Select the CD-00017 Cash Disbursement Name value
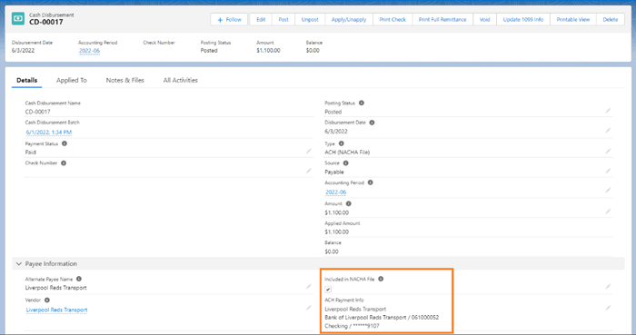Image resolution: width=636 pixels, height=335 pixels. pyautogui.click(x=38, y=112)
